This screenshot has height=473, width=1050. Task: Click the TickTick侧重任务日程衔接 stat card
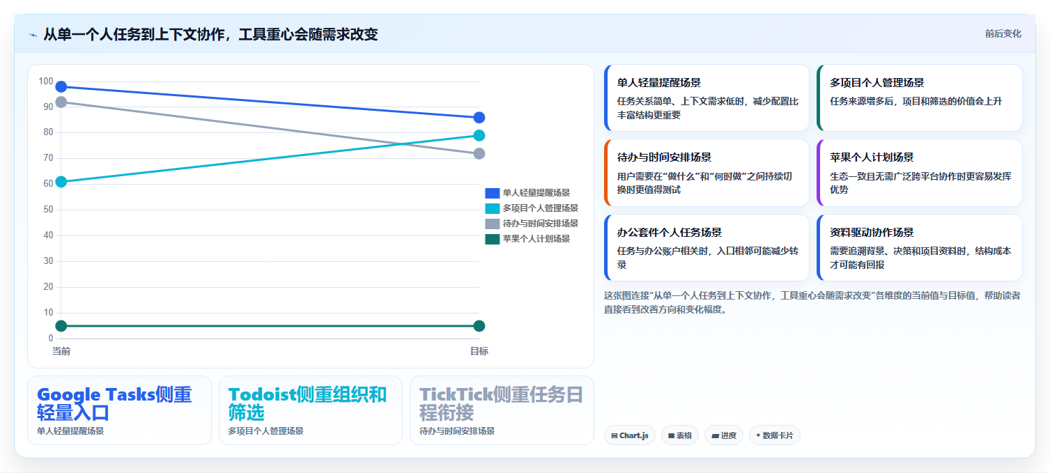(x=502, y=410)
